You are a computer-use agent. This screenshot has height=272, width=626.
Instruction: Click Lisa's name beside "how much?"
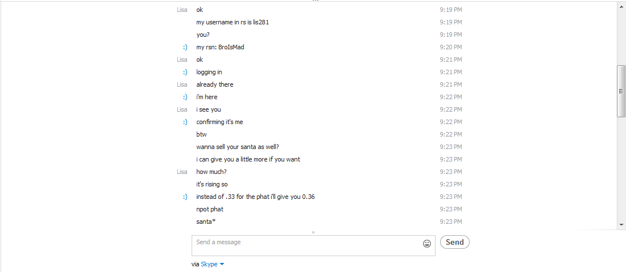tap(182, 172)
